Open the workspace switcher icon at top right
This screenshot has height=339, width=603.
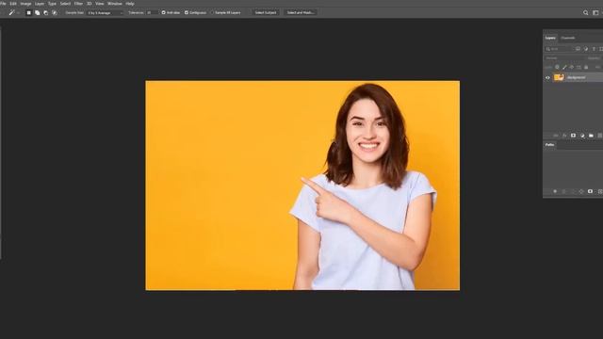pyautogui.click(x=595, y=12)
